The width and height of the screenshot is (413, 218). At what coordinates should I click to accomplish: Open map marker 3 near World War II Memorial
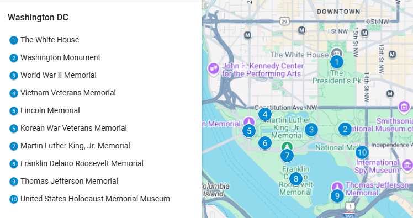tap(311, 130)
